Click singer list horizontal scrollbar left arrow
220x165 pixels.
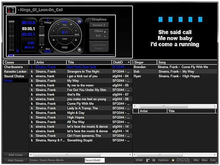135,106
